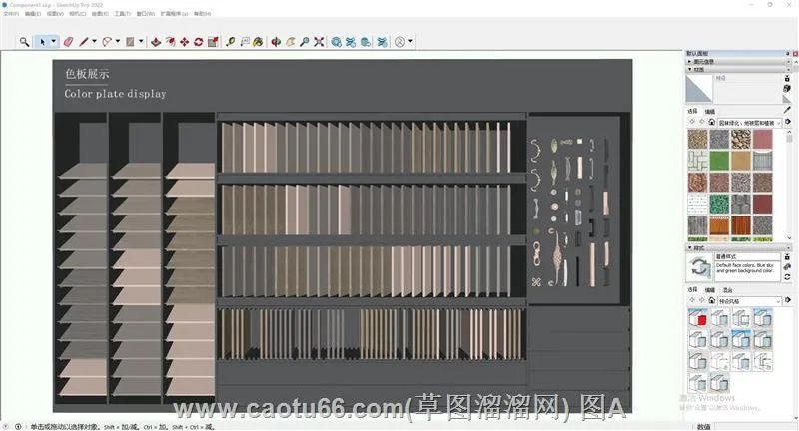Select the orange wood fence material swatch
Screen dimensions: 799x431
pyautogui.click(x=719, y=227)
